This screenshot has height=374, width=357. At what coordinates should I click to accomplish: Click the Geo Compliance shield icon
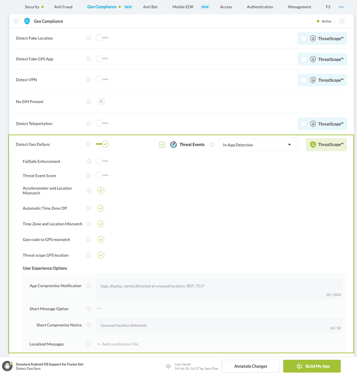click(27, 21)
